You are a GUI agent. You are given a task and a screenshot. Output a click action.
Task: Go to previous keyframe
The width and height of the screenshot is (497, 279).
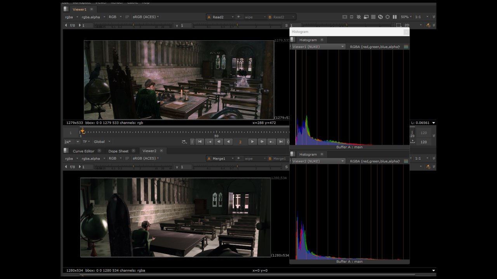pos(209,142)
